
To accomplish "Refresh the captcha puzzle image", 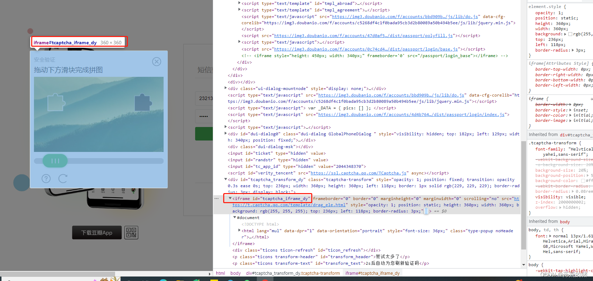I will pyautogui.click(x=63, y=179).
